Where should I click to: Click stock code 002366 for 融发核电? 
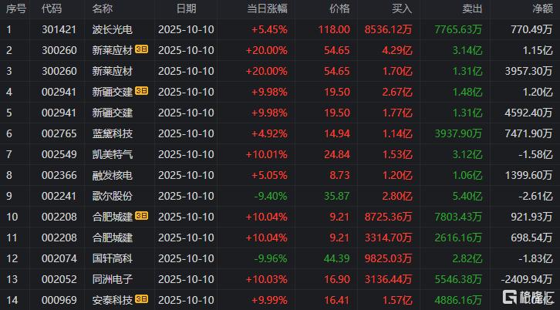coord(52,174)
